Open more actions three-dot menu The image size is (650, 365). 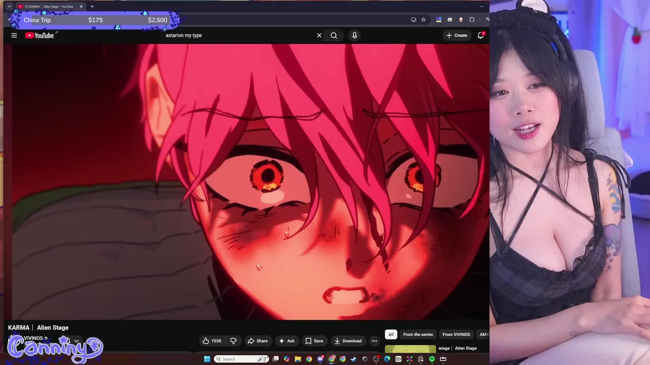tap(374, 341)
